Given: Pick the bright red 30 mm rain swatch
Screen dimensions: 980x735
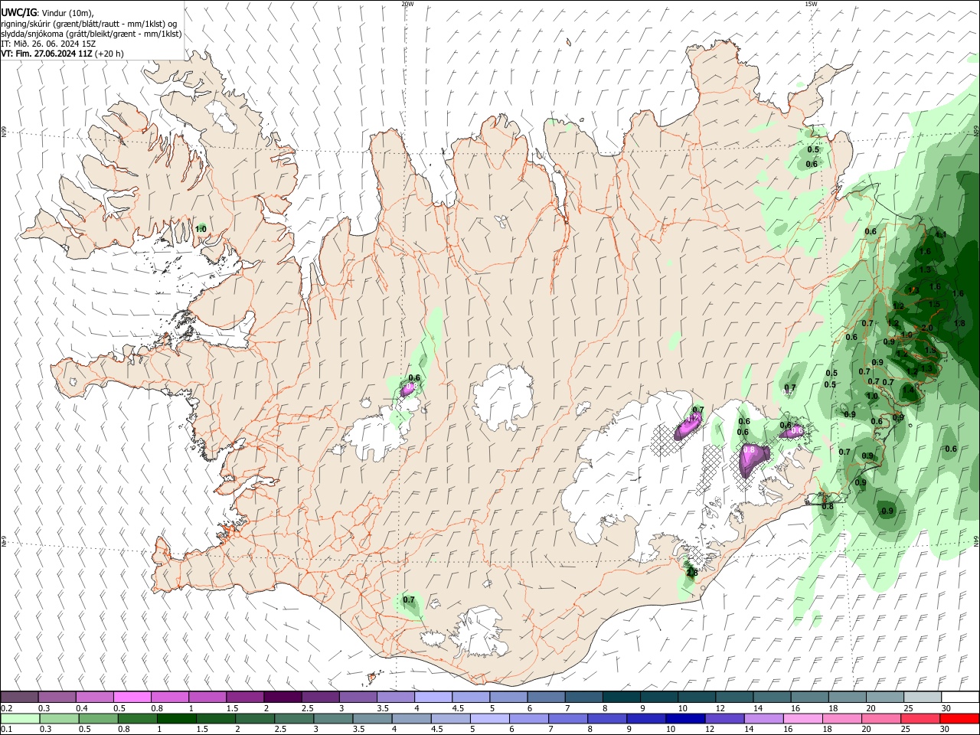Looking at the screenshot, I should [959, 718].
